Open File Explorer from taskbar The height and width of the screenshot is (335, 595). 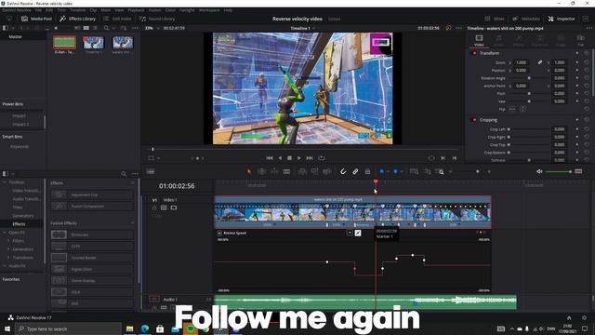click(x=130, y=328)
